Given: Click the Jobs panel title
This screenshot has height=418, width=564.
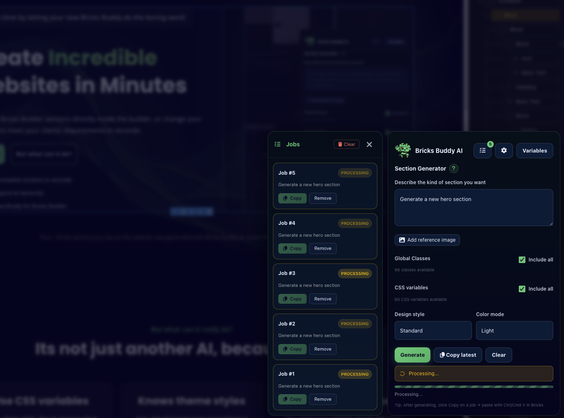Looking at the screenshot, I should (x=293, y=144).
